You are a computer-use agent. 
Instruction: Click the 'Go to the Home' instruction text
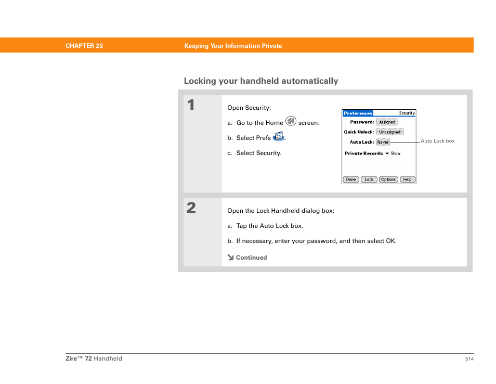(x=260, y=123)
